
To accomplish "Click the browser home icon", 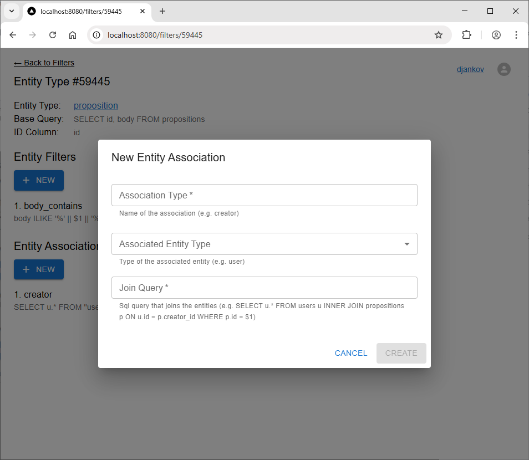I will pyautogui.click(x=73, y=35).
